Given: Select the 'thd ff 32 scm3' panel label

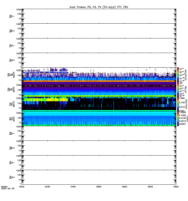Looking at the screenshot, I should [x=11, y=90].
